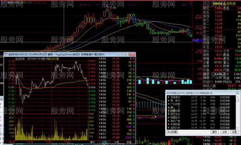Image resolution: width=241 pixels, height=145 pixels.
Task: Click the alert list scrollbar up arrow
Action: (x=238, y=97)
